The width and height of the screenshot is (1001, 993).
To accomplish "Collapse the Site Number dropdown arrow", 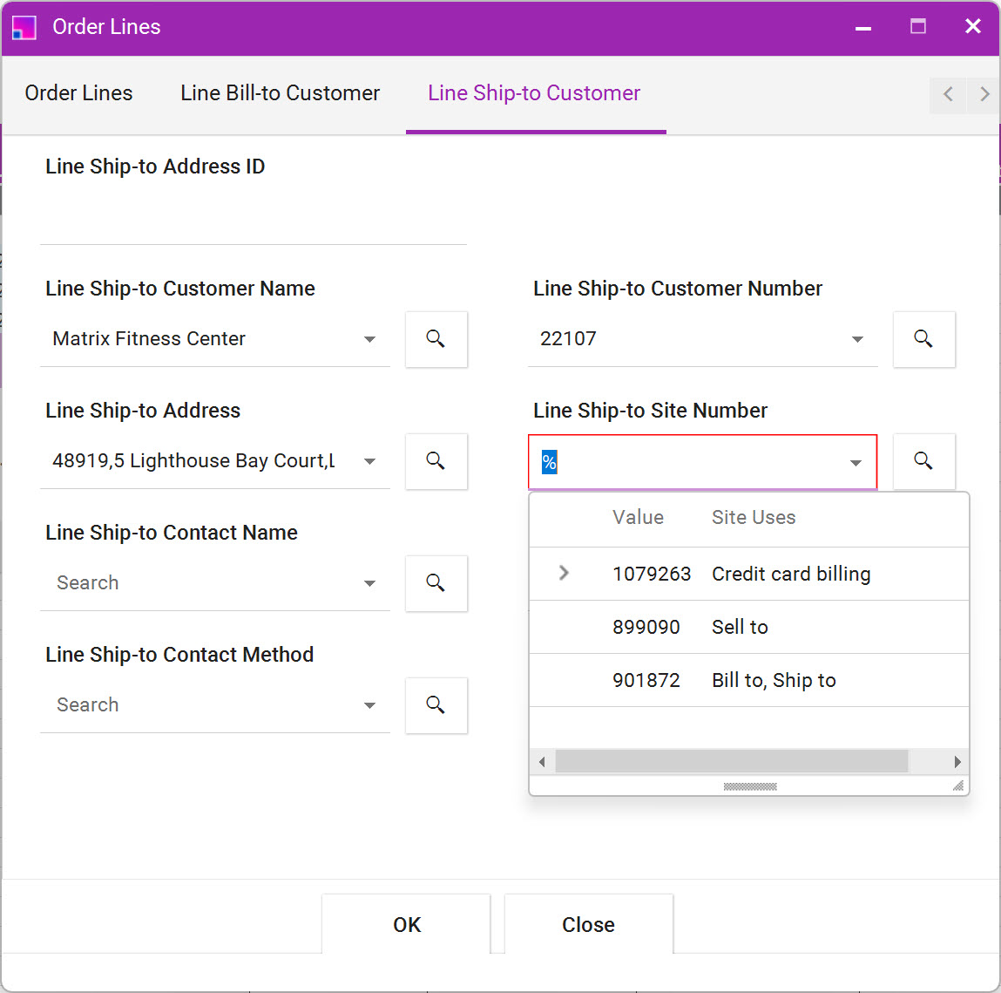I will tap(856, 463).
